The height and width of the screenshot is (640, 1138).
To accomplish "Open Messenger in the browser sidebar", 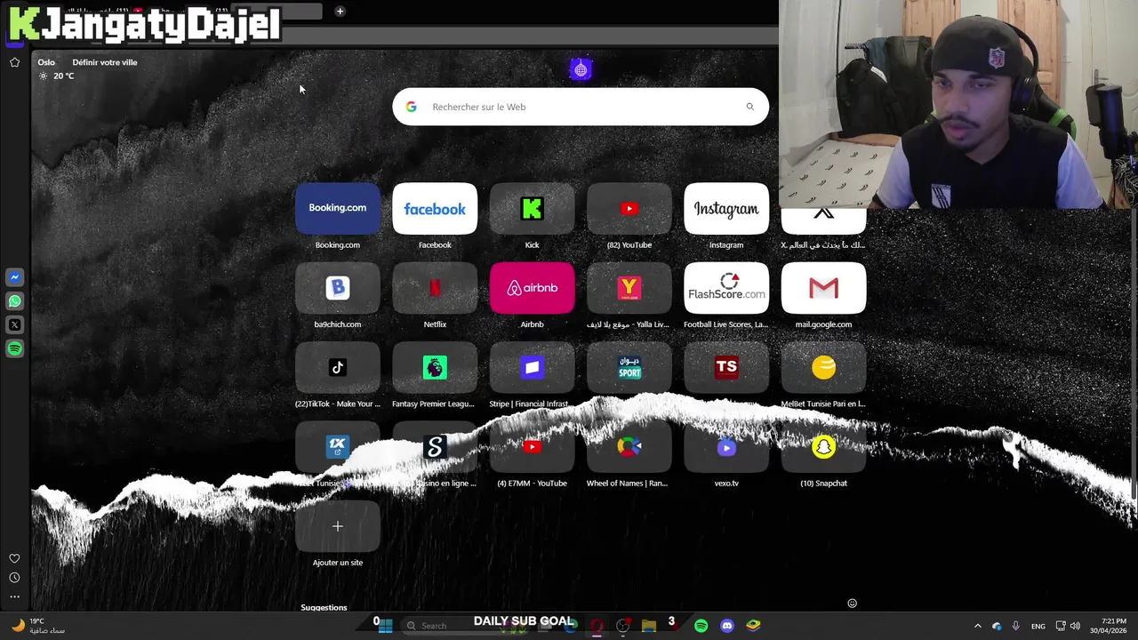I will tap(14, 277).
